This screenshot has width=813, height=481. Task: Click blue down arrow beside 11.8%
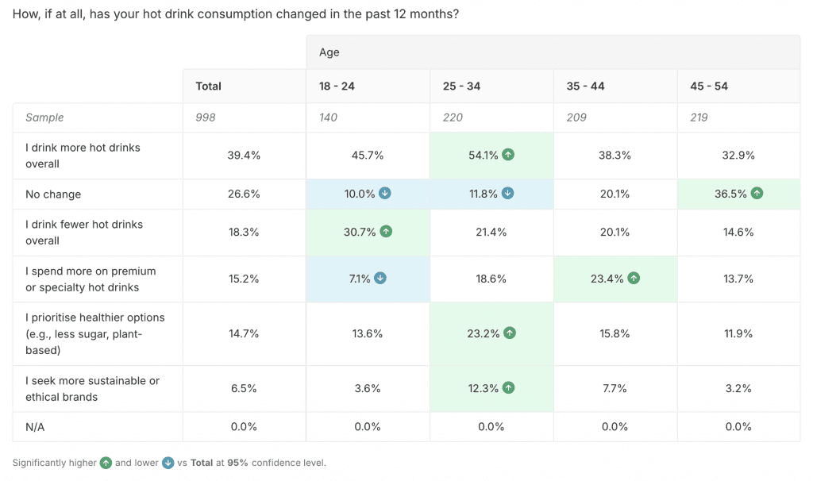tap(508, 194)
